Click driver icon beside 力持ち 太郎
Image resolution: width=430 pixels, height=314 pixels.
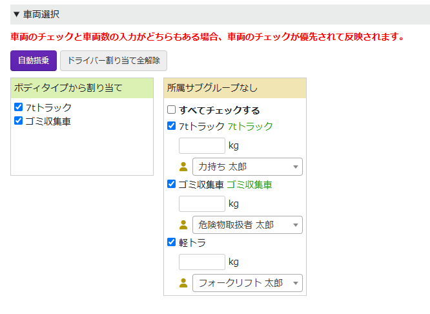click(x=183, y=167)
